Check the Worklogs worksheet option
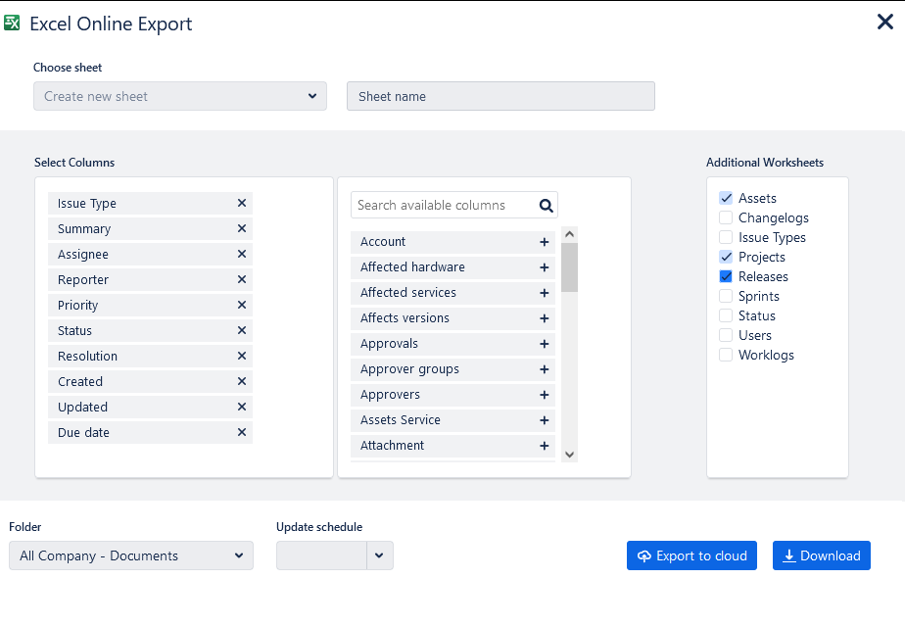Viewport: 905px width, 627px height. point(726,355)
